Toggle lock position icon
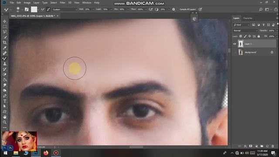The width and height of the screenshot is (279, 157). click(x=250, y=36)
